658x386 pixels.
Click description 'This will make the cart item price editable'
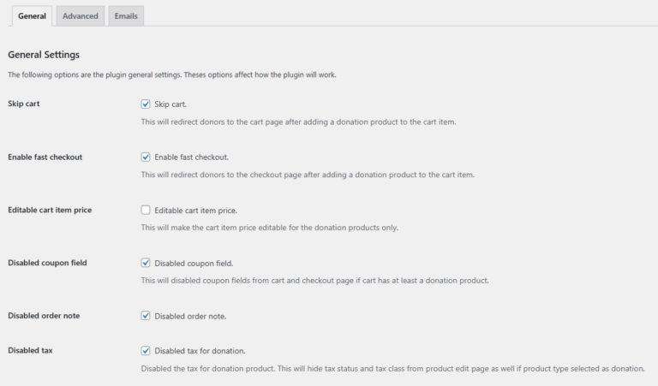(269, 228)
